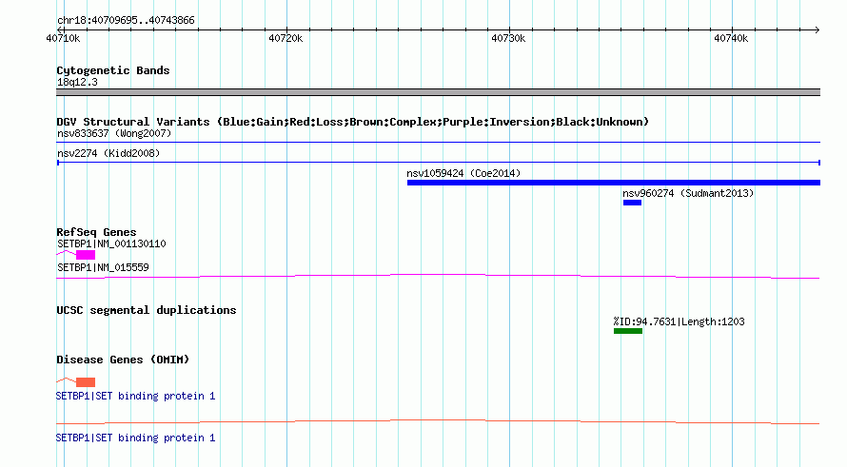Click the DGV Structural Variants track title

pyautogui.click(x=352, y=122)
